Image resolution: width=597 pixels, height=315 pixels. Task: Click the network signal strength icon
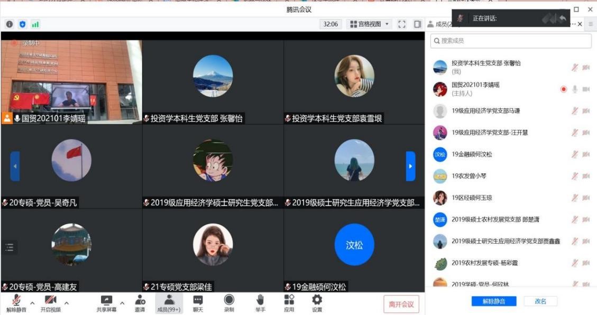[35, 24]
